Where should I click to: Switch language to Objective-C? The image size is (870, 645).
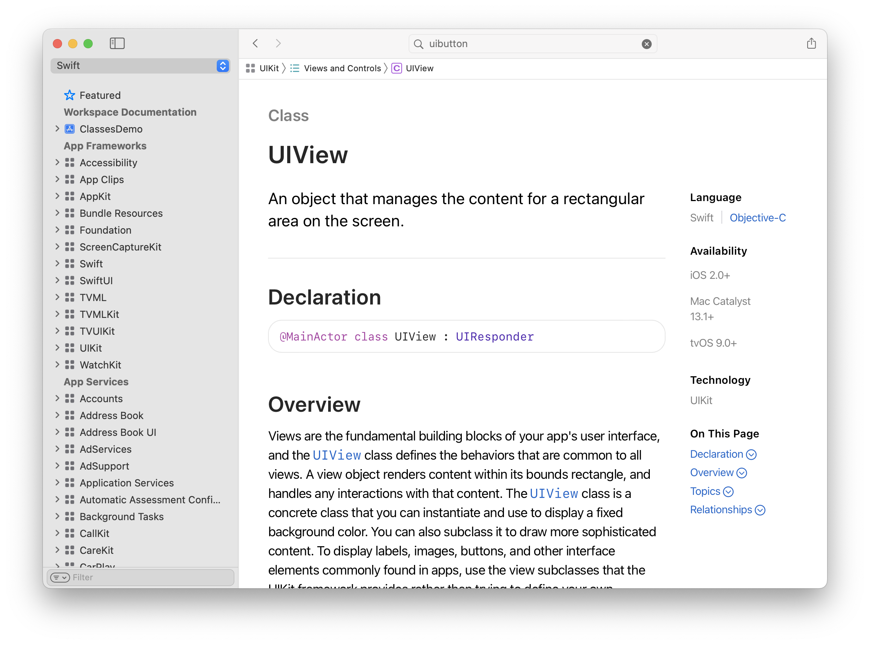point(757,218)
